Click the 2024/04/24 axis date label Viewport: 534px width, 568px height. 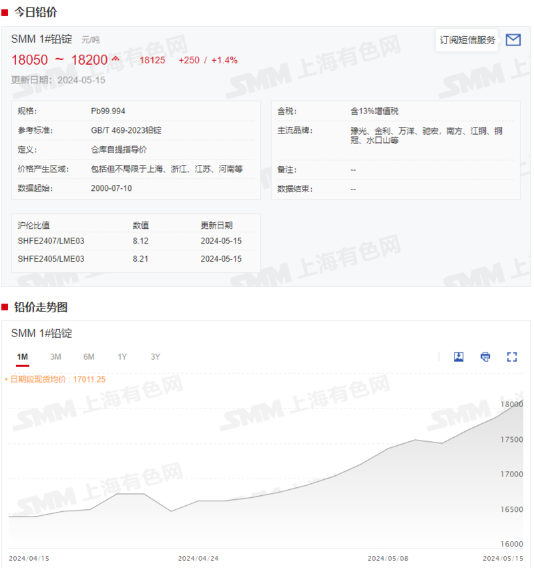pyautogui.click(x=198, y=558)
